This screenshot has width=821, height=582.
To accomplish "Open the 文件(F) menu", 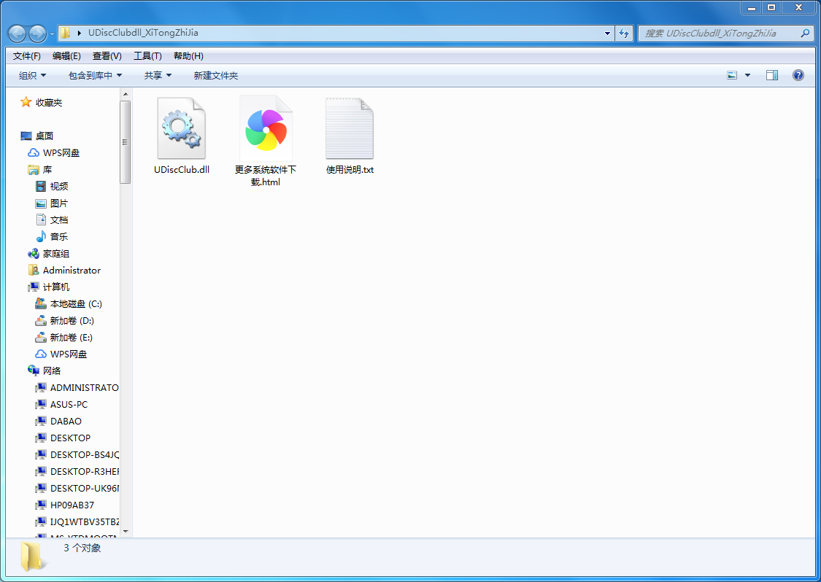I will [x=27, y=56].
